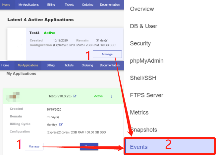Open the Security menu entry

click(x=140, y=43)
